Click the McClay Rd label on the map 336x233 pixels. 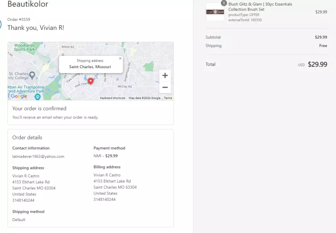[x=125, y=86]
